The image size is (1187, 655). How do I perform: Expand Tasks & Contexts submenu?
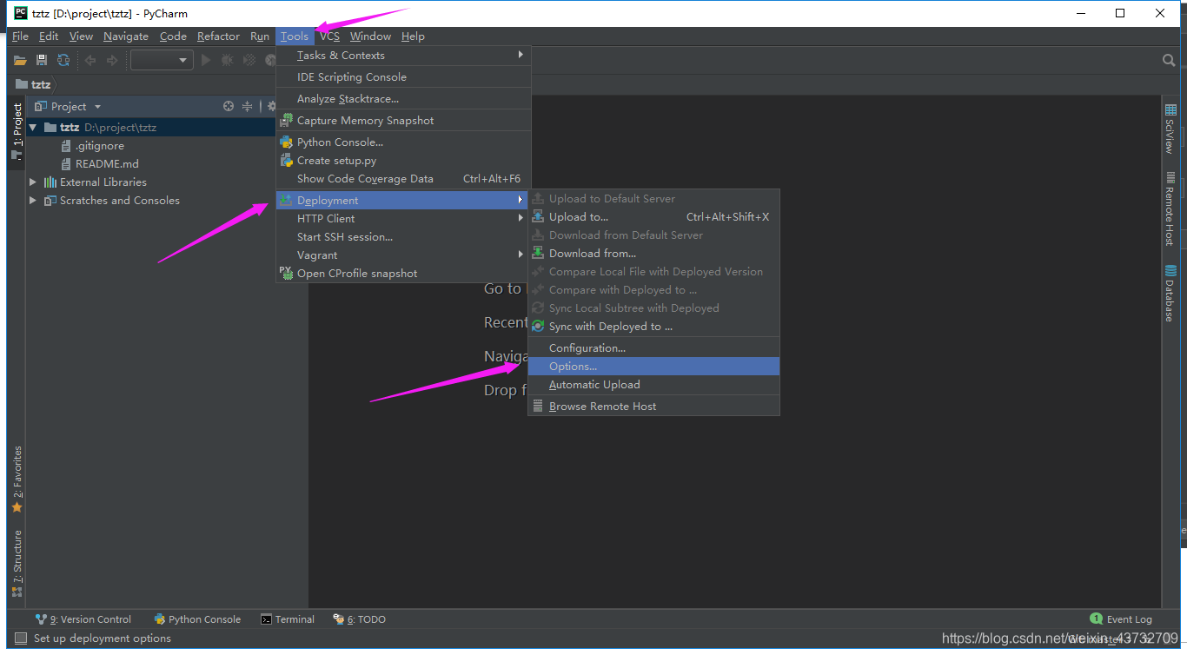(403, 55)
